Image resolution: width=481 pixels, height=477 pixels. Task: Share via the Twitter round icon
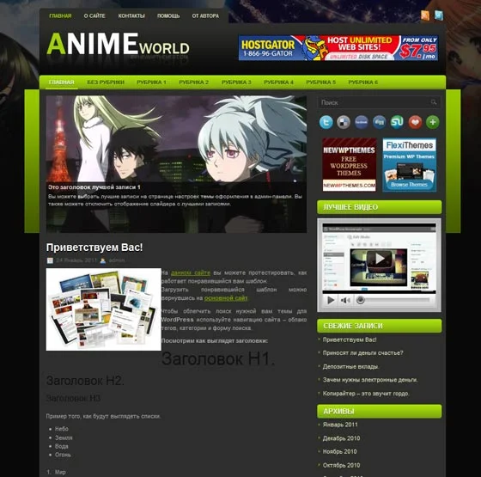click(326, 122)
